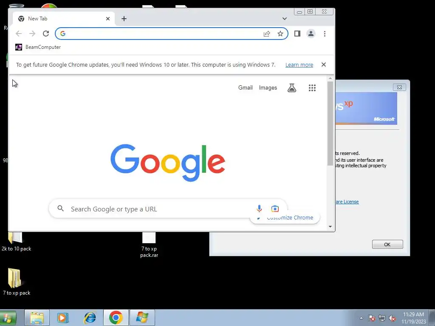Open the Gmail link
Screen dimensions: 435x326
245,87
